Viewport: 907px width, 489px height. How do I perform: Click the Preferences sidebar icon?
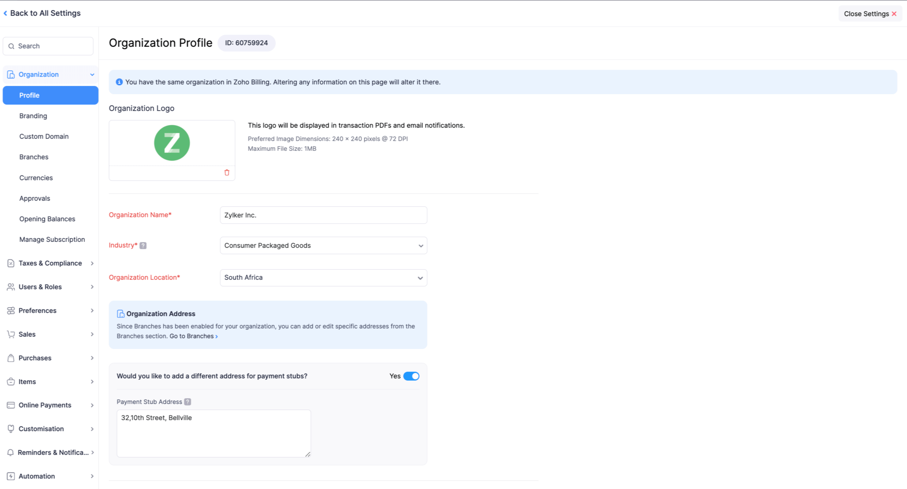pyautogui.click(x=11, y=310)
